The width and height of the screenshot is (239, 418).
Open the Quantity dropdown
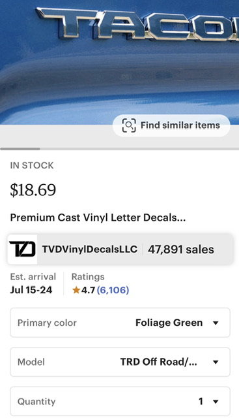pos(120,401)
